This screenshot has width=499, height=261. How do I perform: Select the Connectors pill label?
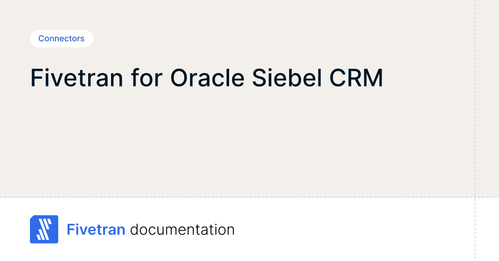61,39
